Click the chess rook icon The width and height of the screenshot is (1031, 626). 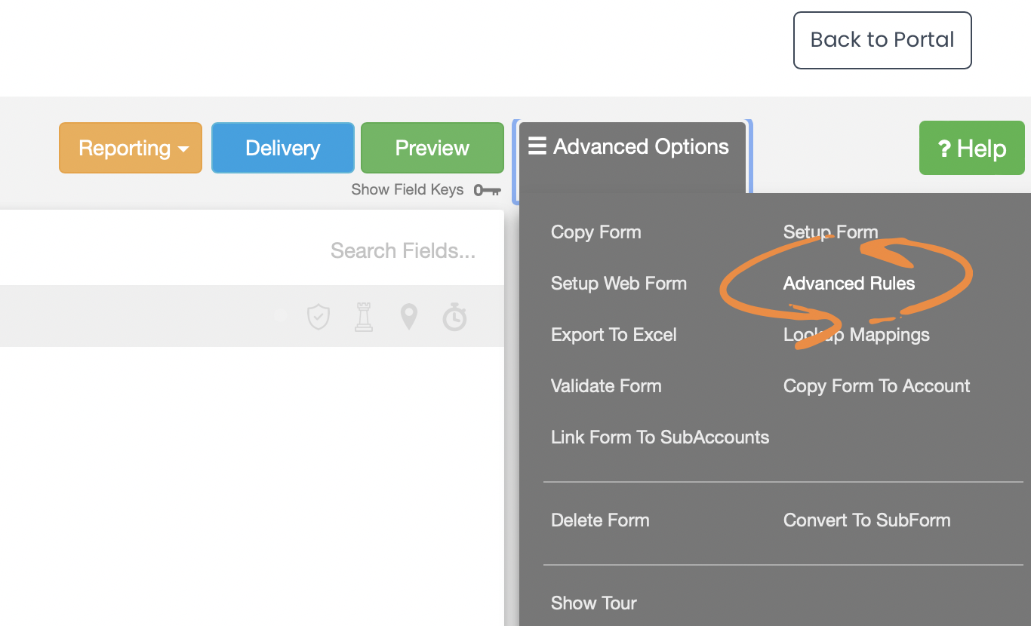[x=363, y=316]
